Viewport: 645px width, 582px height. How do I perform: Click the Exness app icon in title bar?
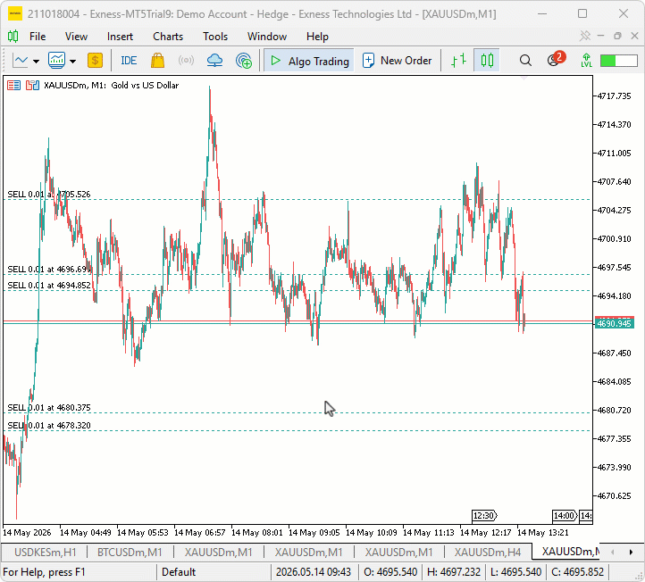(x=15, y=13)
